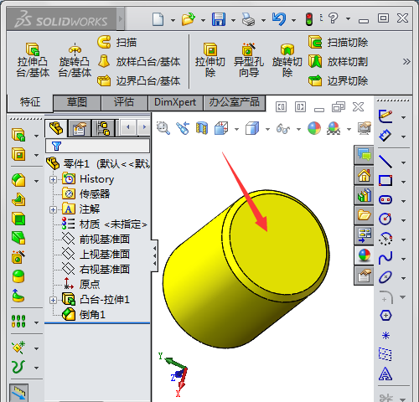This screenshot has height=402, width=419.
Task: Click the Extruded Boss/Base (拉伸凸台/基体) tool
Action: [x=33, y=60]
